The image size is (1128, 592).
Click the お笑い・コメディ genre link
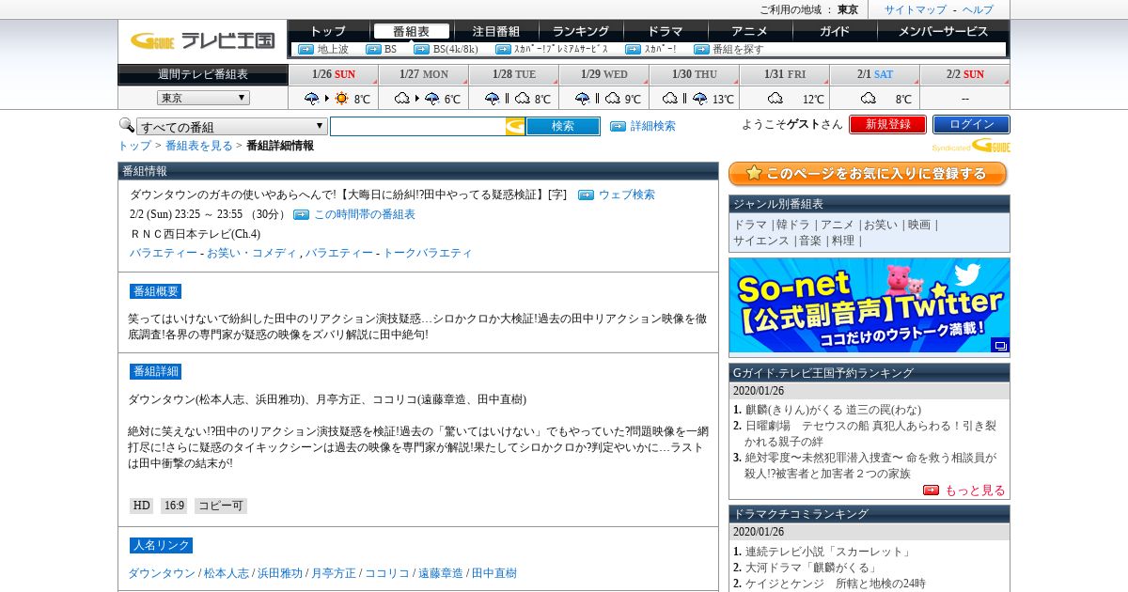click(252, 253)
